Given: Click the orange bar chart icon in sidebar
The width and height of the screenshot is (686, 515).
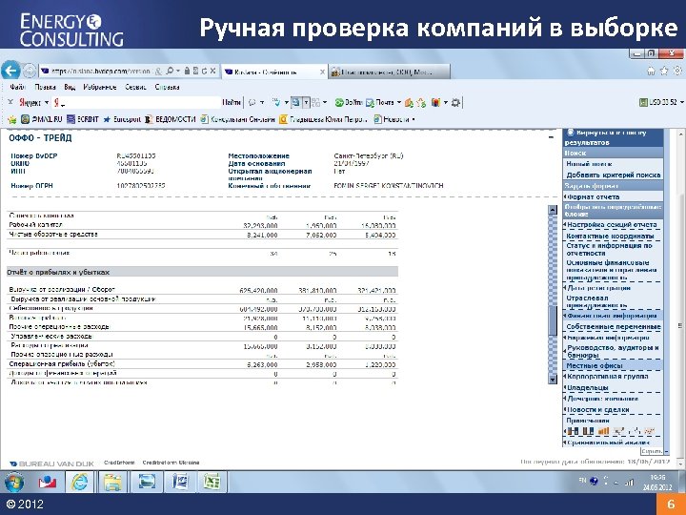Looking at the screenshot, I should coord(604,431).
